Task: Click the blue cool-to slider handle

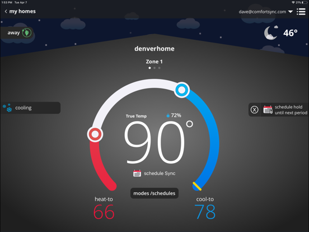Action: click(182, 90)
